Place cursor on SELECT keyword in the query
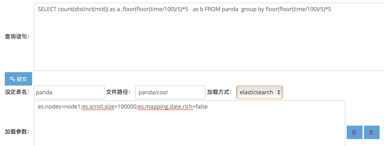The height and width of the screenshot is (146, 384). (x=47, y=9)
